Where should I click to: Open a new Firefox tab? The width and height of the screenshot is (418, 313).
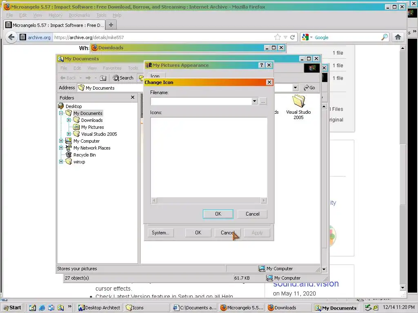coord(111,25)
